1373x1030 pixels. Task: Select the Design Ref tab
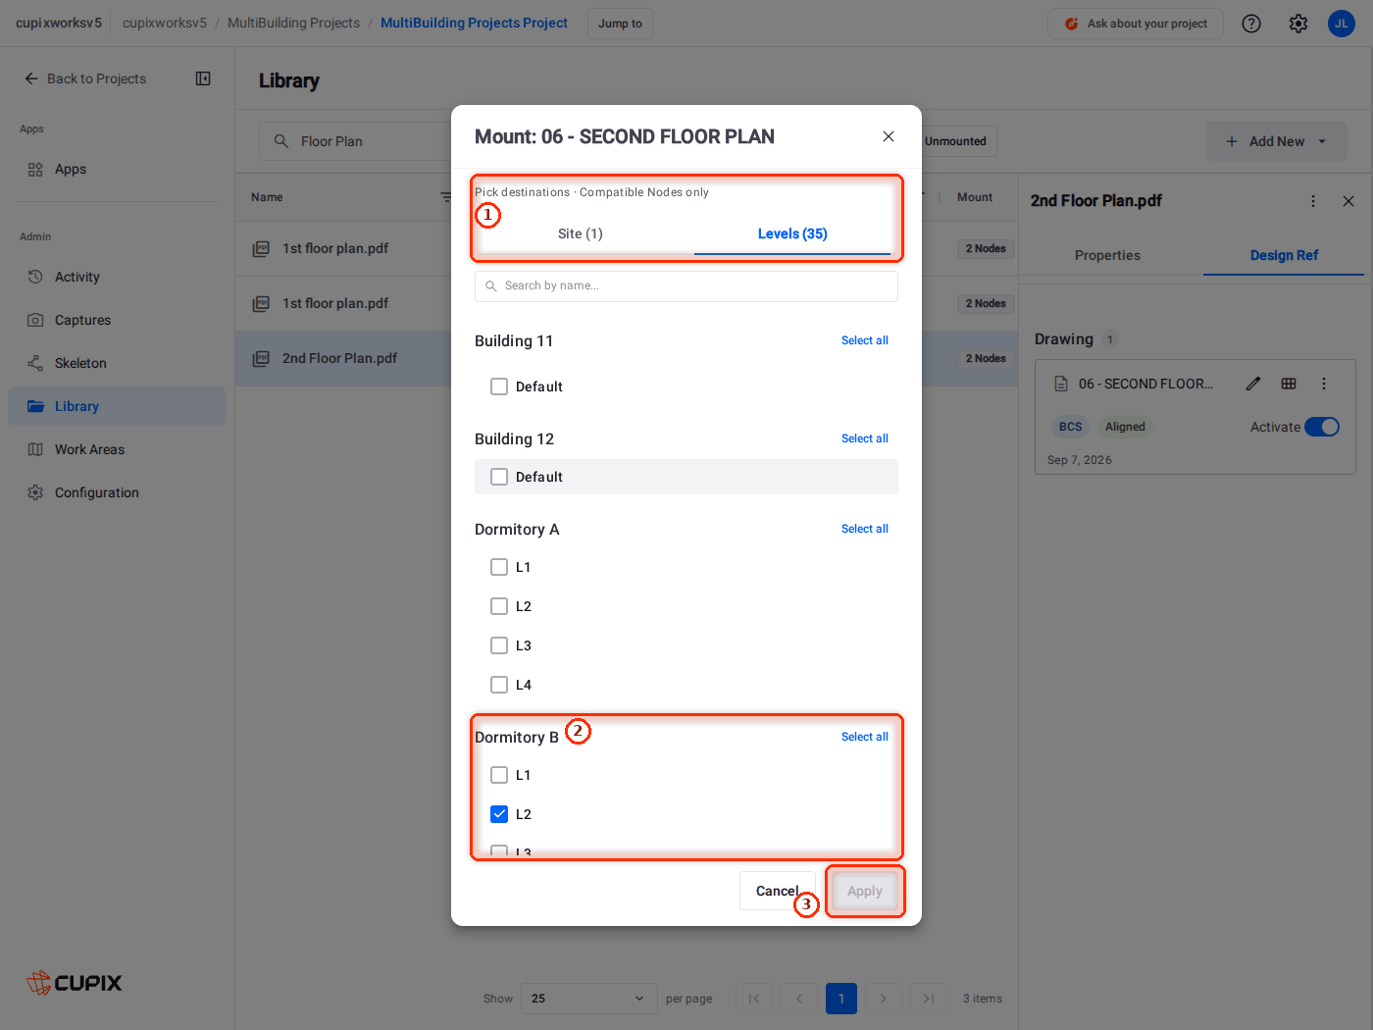[1284, 255]
